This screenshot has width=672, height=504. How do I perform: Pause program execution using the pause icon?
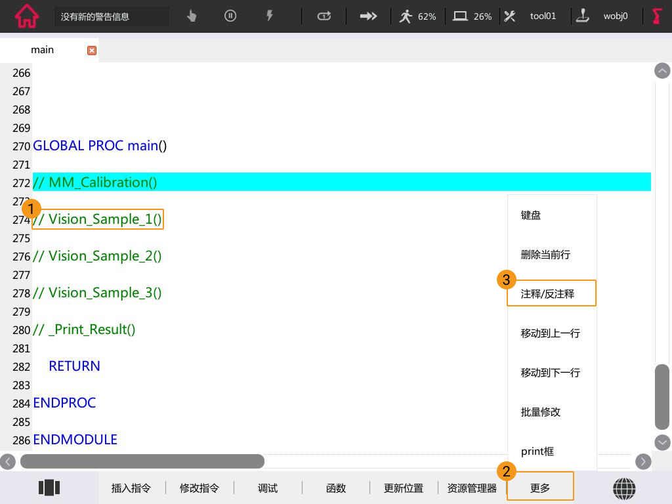point(230,16)
